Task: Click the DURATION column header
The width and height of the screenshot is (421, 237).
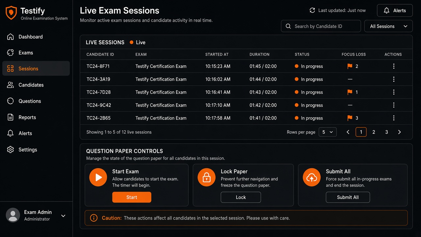Action: pos(260,54)
